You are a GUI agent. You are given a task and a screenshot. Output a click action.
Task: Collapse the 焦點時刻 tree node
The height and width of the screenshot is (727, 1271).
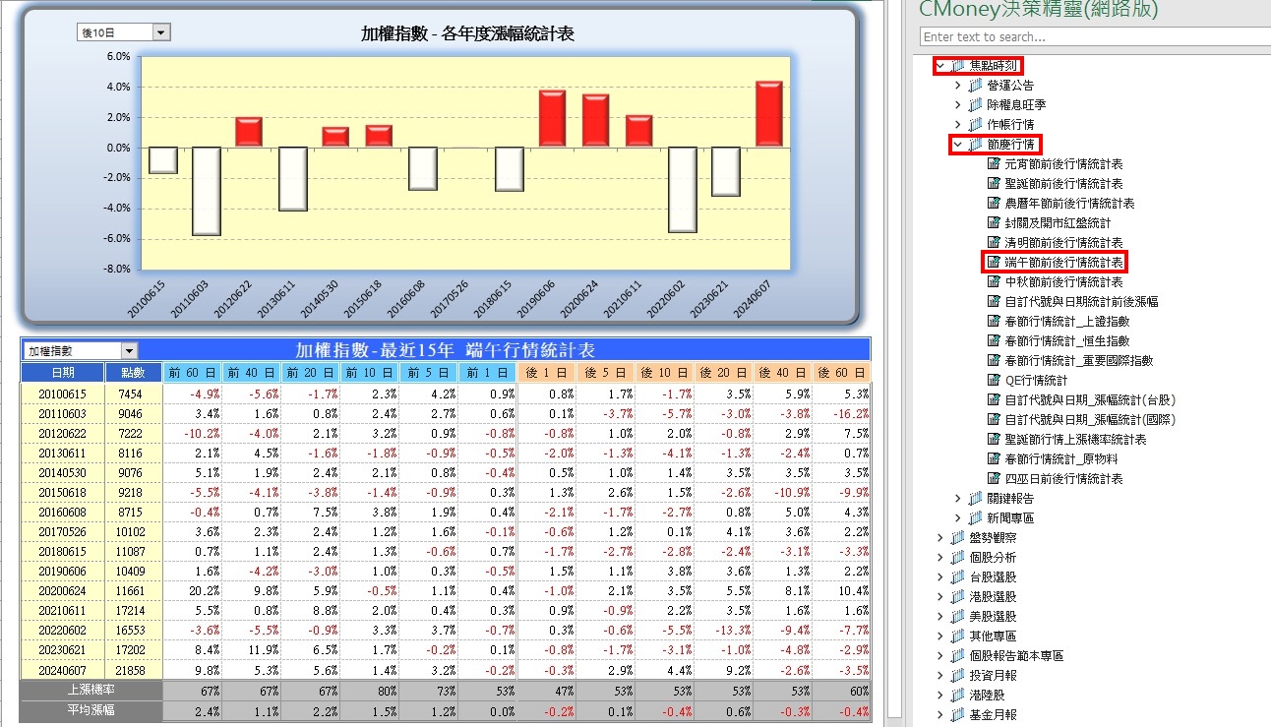pyautogui.click(x=940, y=66)
